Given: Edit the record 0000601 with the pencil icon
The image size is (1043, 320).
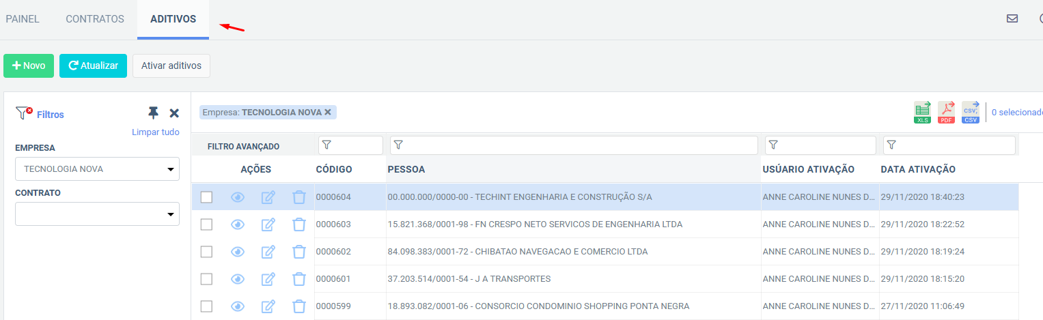Looking at the screenshot, I should tap(268, 279).
